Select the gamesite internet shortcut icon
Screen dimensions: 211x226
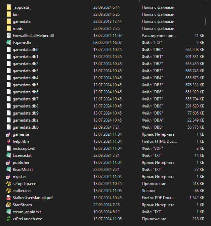coord(8,134)
